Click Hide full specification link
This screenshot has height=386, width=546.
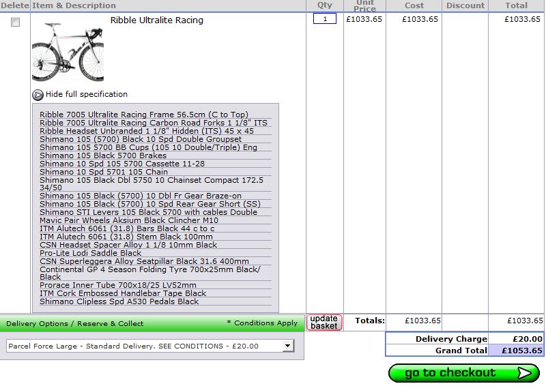coord(87,94)
